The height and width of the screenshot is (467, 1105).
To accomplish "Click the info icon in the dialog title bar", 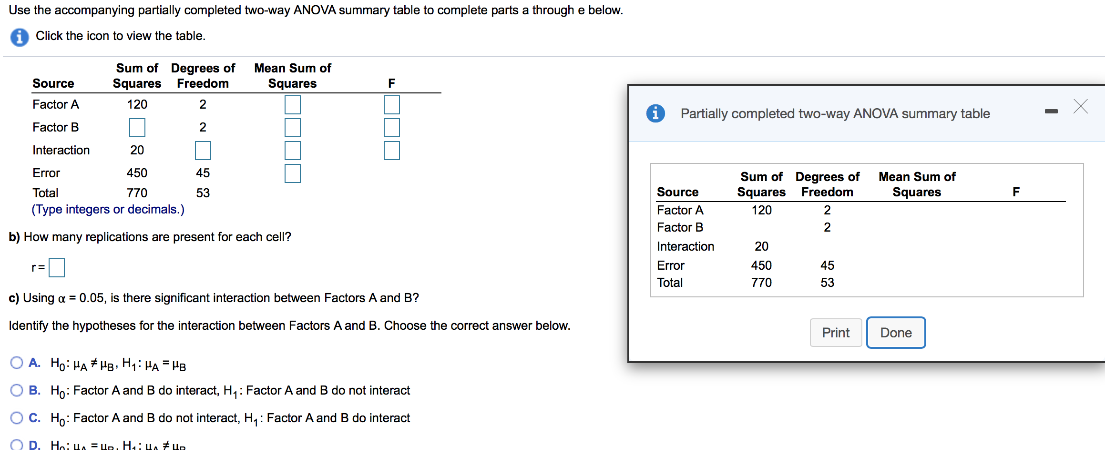I will (655, 113).
